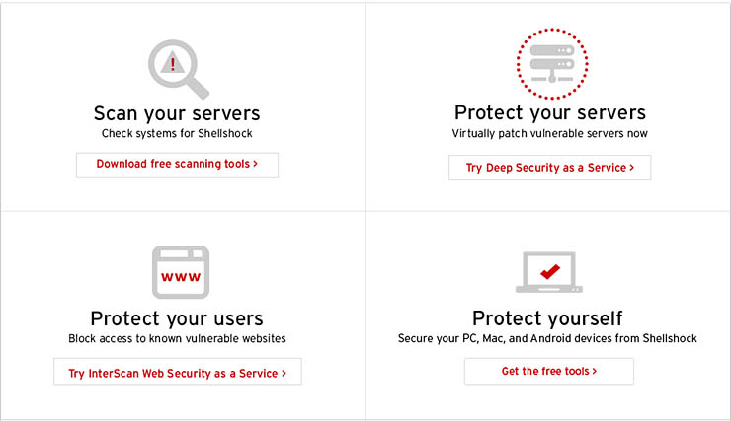Screen dimensions: 731x421
Task: Click the red www label in browser icon
Action: pos(180,277)
